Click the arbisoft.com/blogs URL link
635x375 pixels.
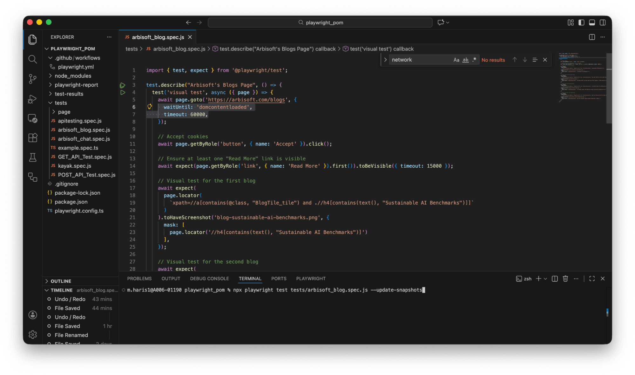(246, 100)
